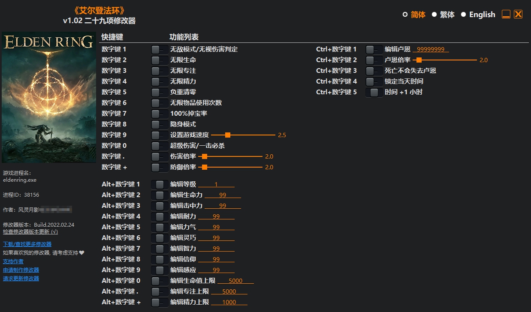The height and width of the screenshot is (312, 531).
Task: Enable 无限物品使用次数 toggle
Action: tap(159, 102)
